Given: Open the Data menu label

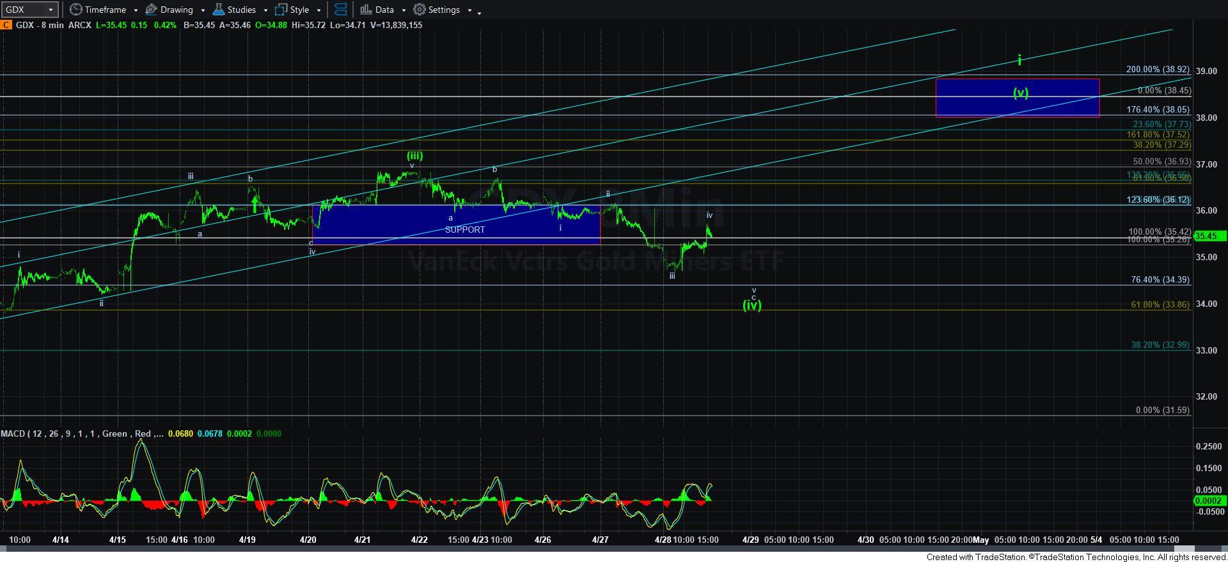Looking at the screenshot, I should [x=384, y=10].
